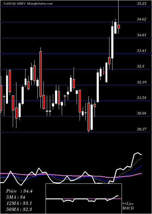The width and height of the screenshot is (152, 214).
Task: Click the 31.58 price axis label
Action: coord(141,98)
